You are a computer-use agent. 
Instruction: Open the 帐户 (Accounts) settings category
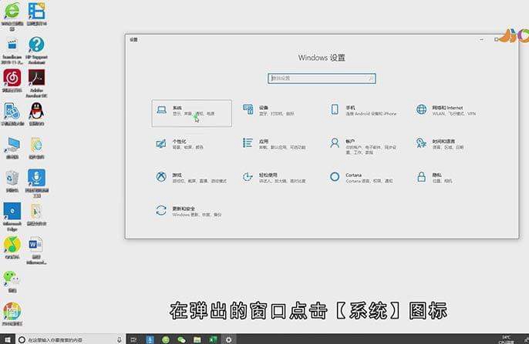(x=362, y=145)
